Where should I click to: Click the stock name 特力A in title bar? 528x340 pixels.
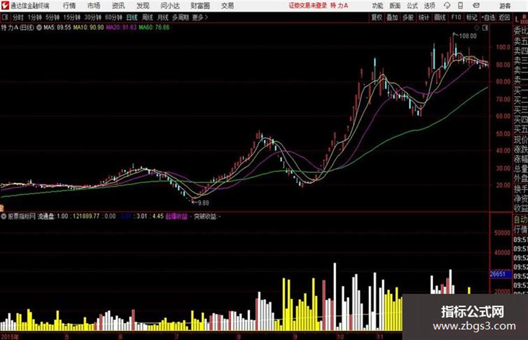point(339,6)
